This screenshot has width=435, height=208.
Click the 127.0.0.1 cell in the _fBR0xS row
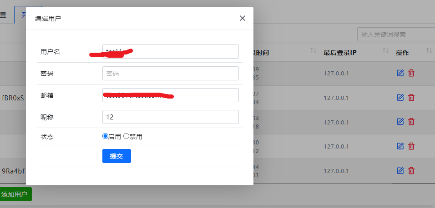pyautogui.click(x=336, y=98)
